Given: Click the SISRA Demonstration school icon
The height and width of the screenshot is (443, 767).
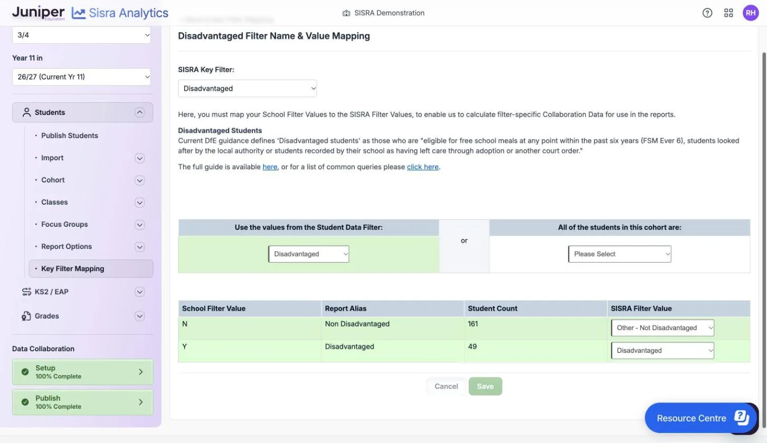Looking at the screenshot, I should [346, 13].
